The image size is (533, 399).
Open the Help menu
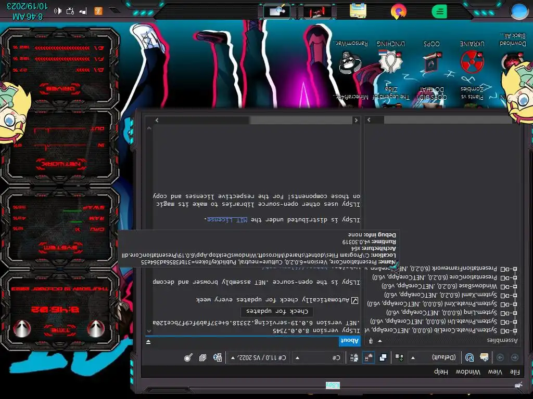[x=441, y=372]
